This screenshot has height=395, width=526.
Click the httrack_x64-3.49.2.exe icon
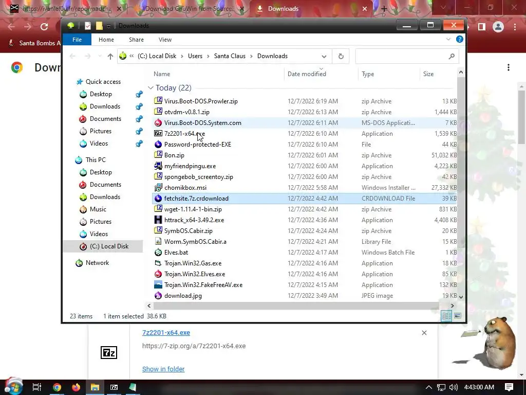point(158,220)
